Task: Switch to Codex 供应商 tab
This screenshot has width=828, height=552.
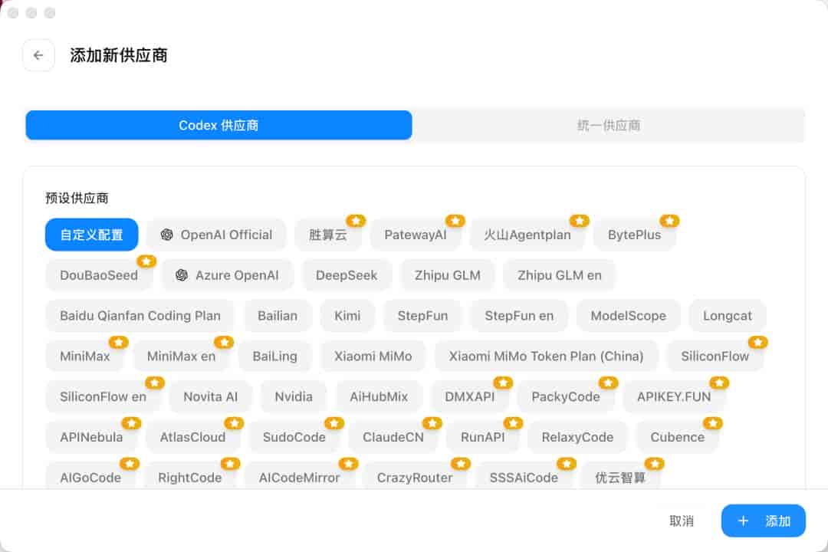Action: pyautogui.click(x=219, y=125)
